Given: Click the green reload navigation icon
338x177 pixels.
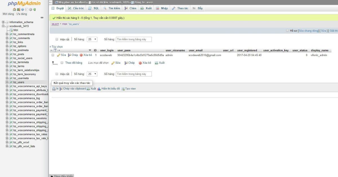Looking at the screenshot, I should [x=34, y=10].
